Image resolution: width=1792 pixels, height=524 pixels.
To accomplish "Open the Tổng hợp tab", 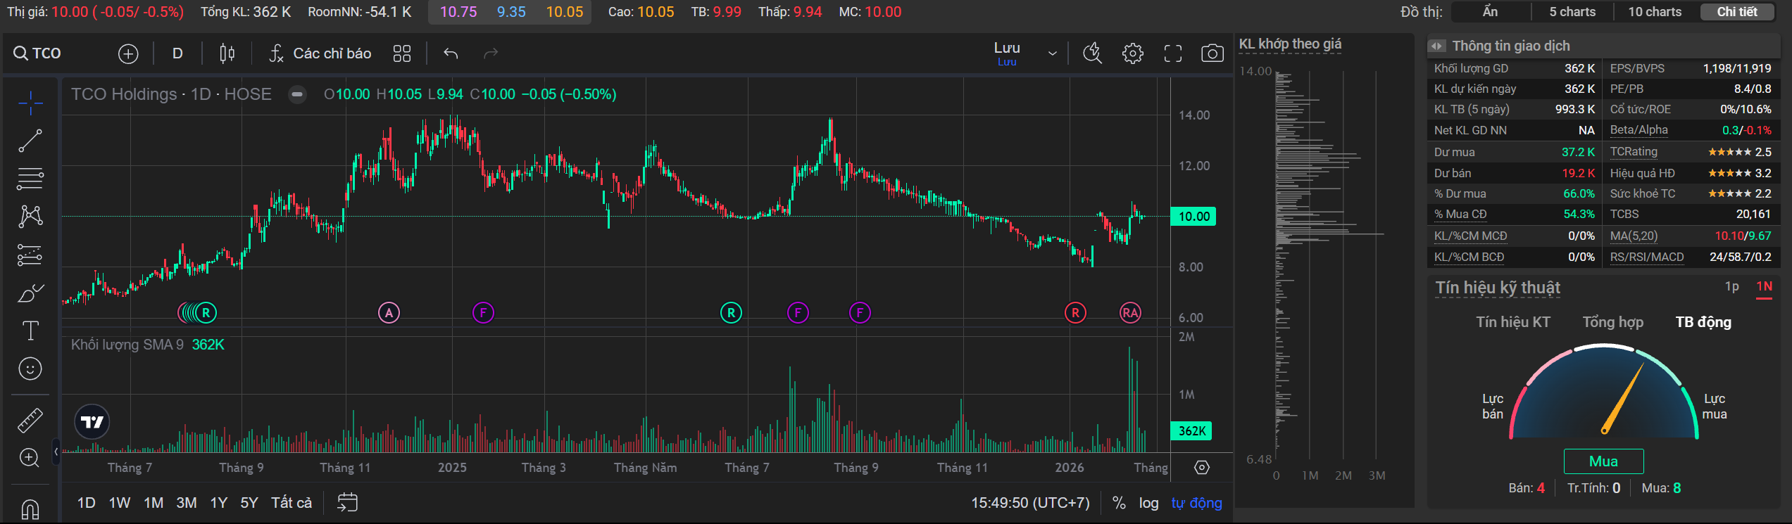I will (1613, 322).
